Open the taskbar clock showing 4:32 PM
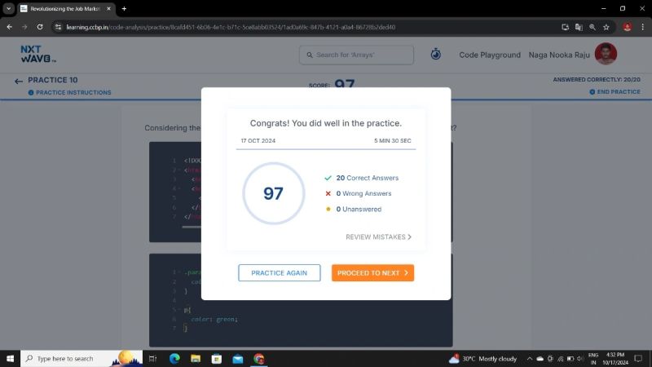 click(615, 358)
